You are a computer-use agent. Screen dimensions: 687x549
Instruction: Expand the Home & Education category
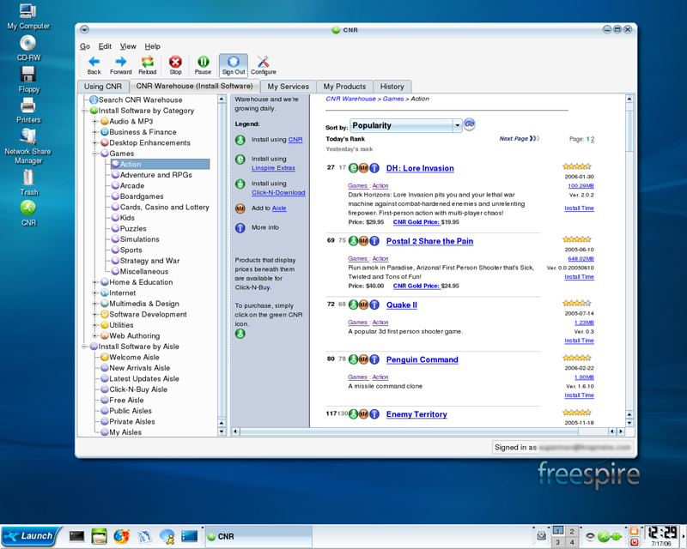[94, 282]
